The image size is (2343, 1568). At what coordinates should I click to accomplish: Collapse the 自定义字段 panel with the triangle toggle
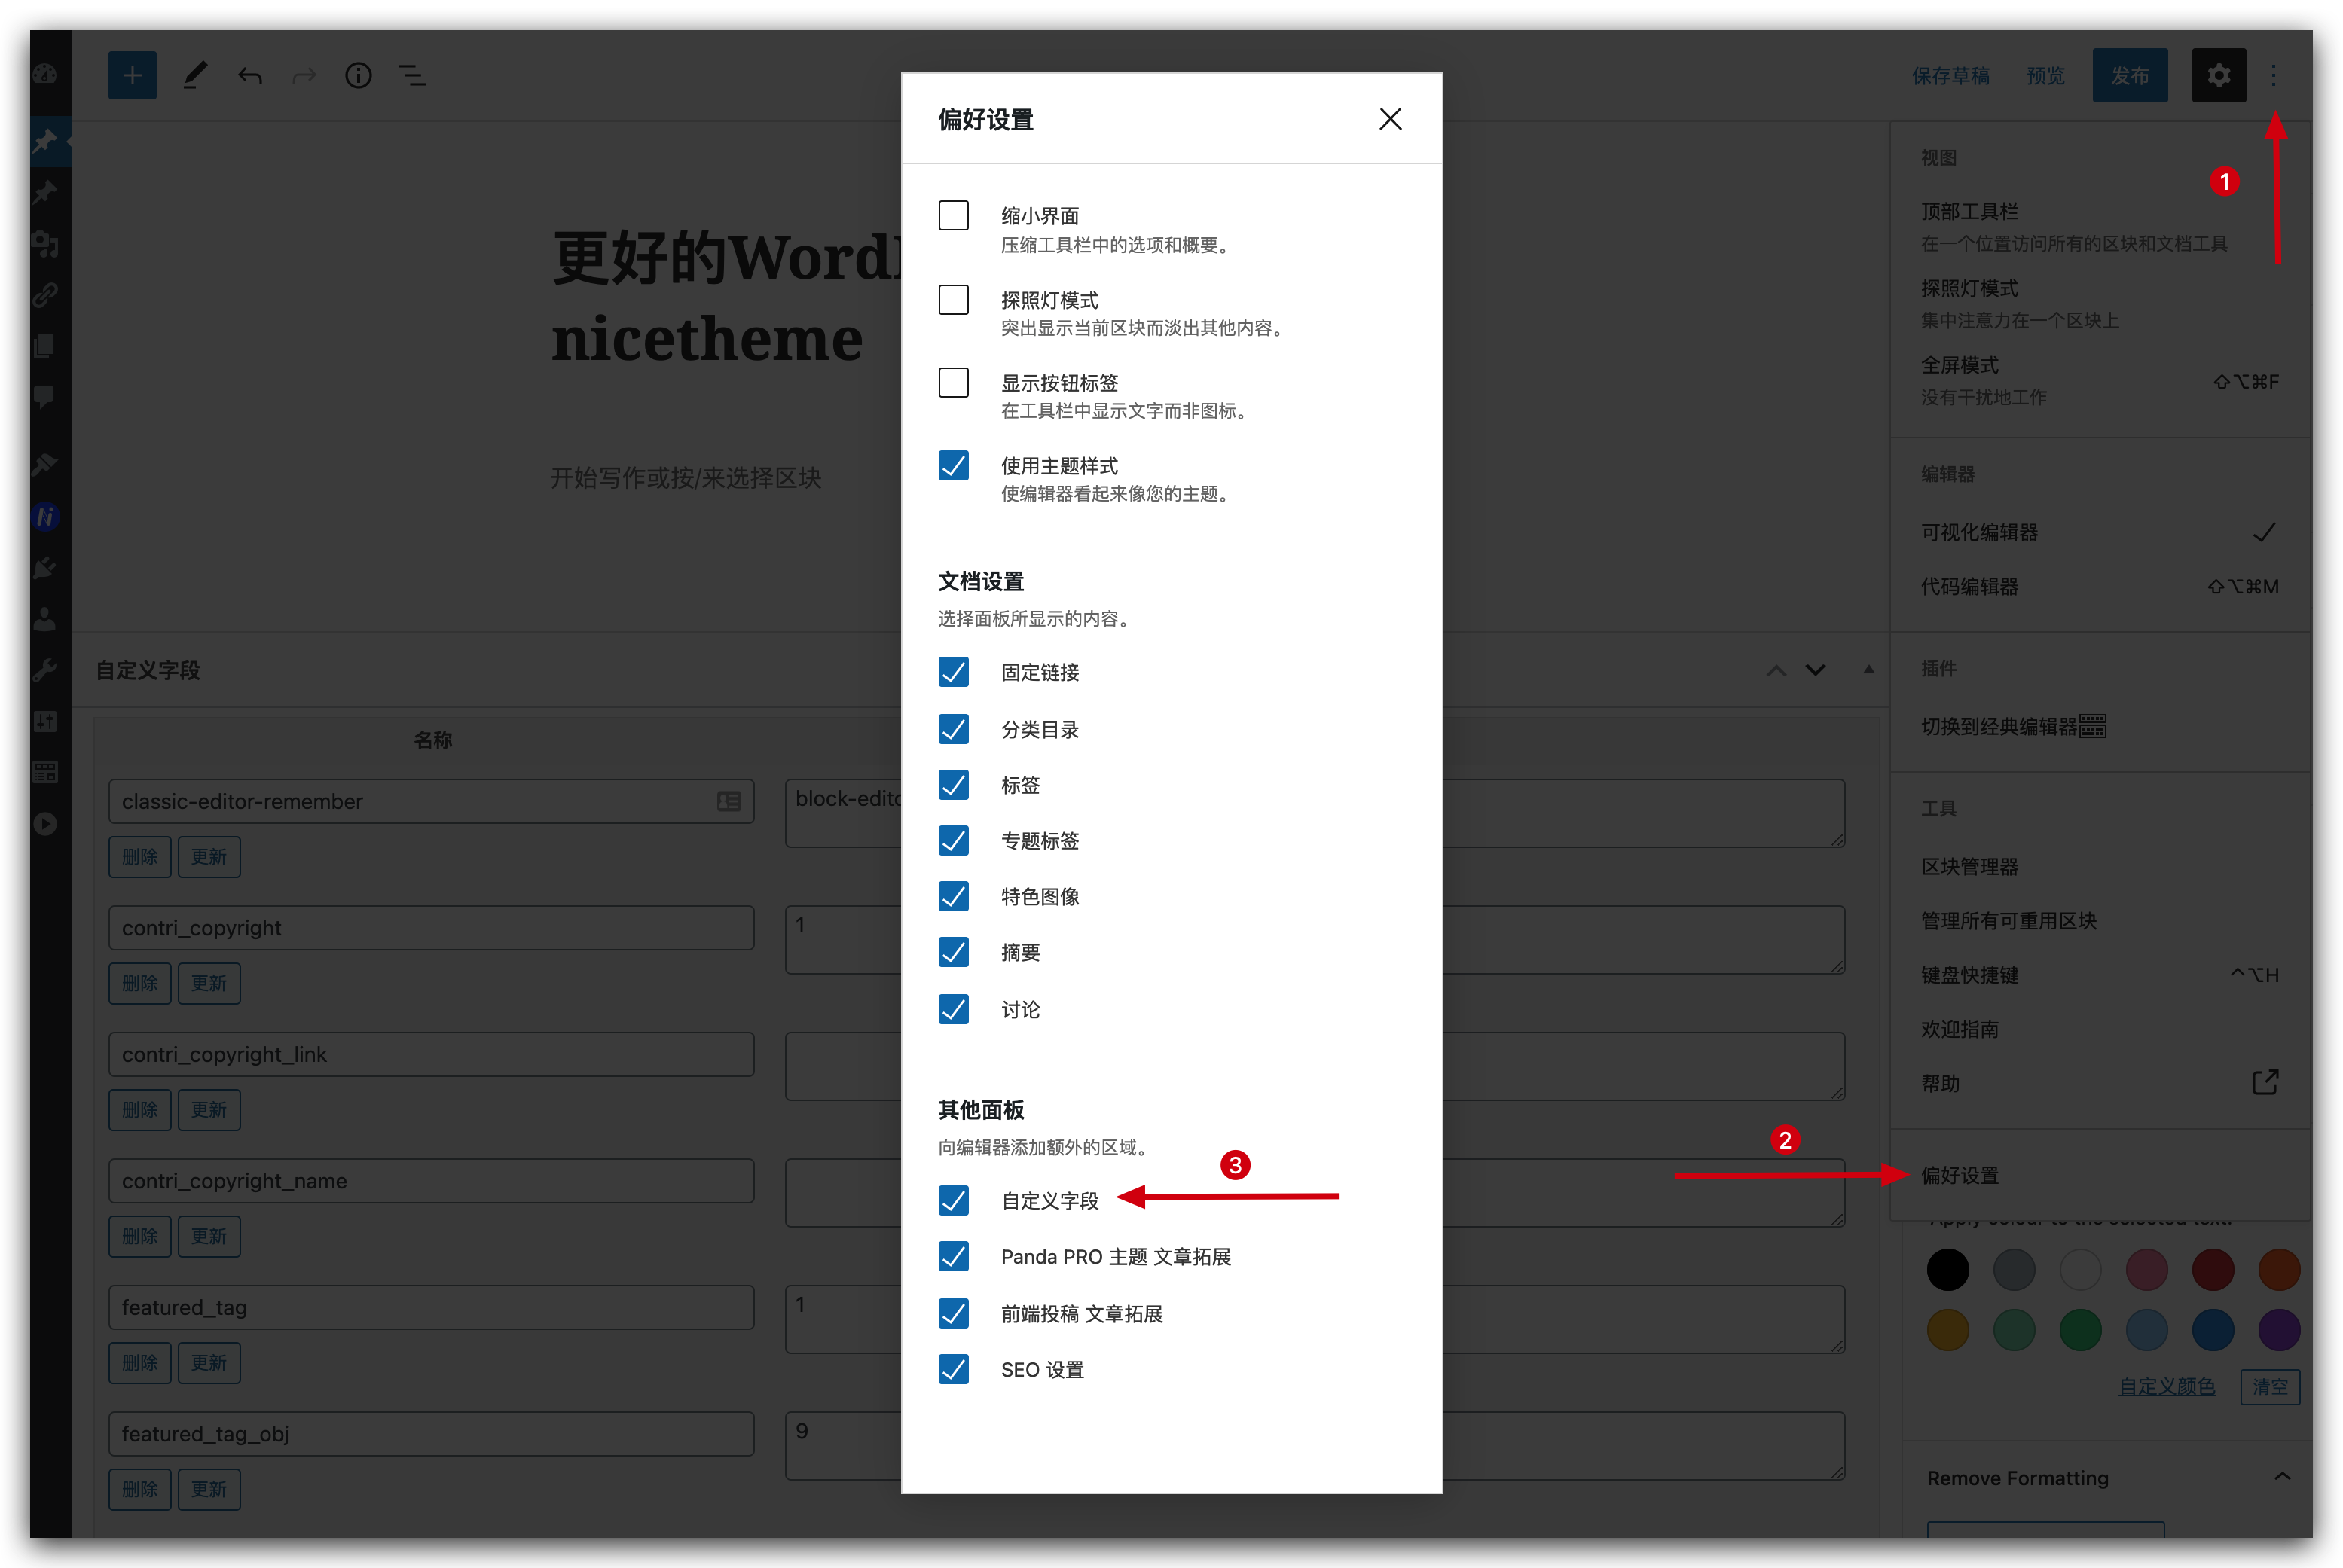point(1868,669)
